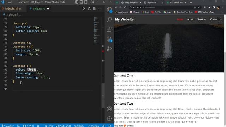Open the Search view in activity bar

[109, 19]
